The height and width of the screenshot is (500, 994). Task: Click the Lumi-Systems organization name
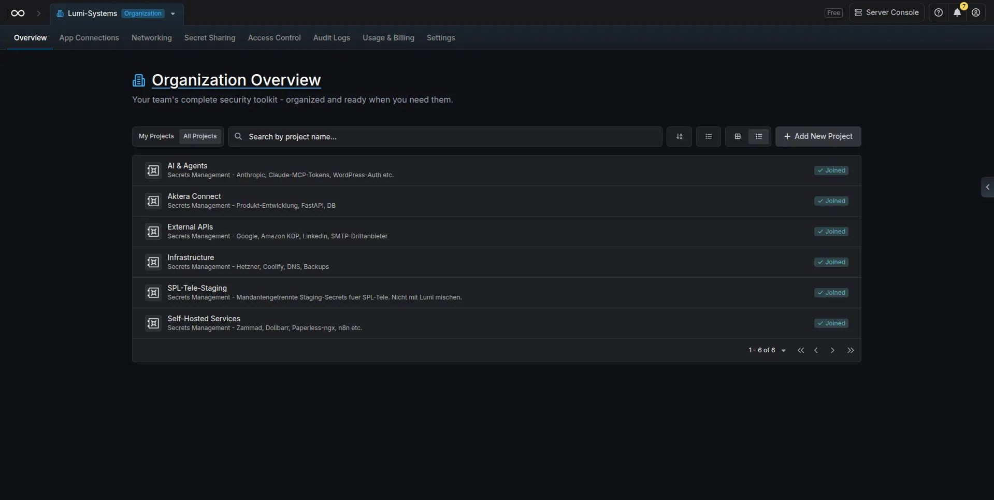click(x=92, y=13)
